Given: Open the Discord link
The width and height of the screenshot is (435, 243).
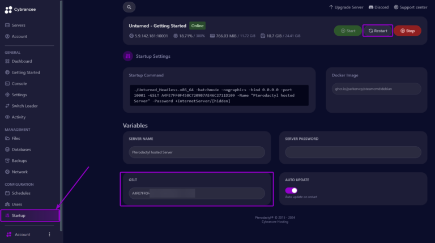Looking at the screenshot, I should [x=378, y=7].
